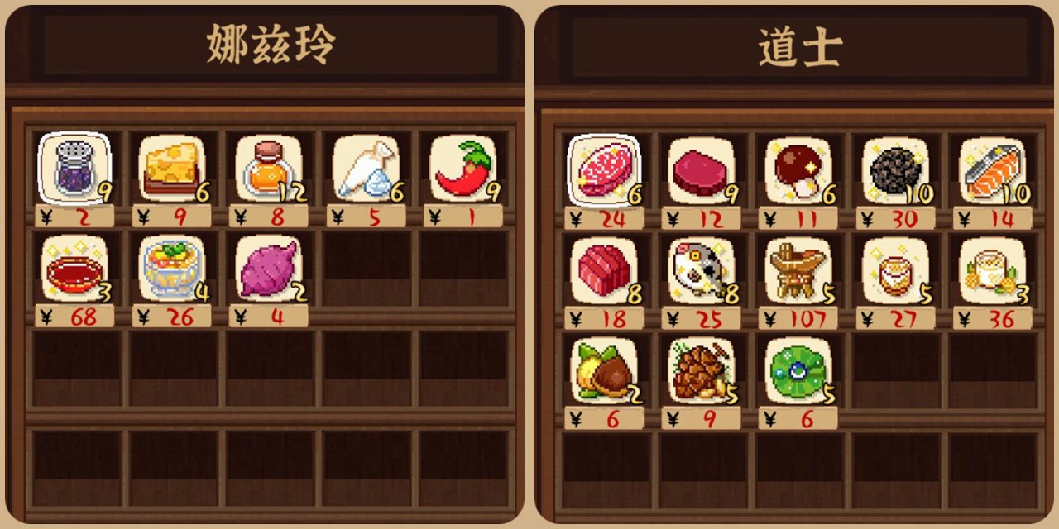1059x529 pixels.
Task: Pick the cheese block item
Action: coord(171,168)
